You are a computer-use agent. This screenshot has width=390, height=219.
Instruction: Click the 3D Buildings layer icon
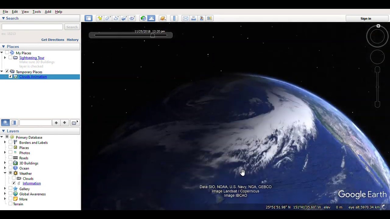click(x=15, y=163)
